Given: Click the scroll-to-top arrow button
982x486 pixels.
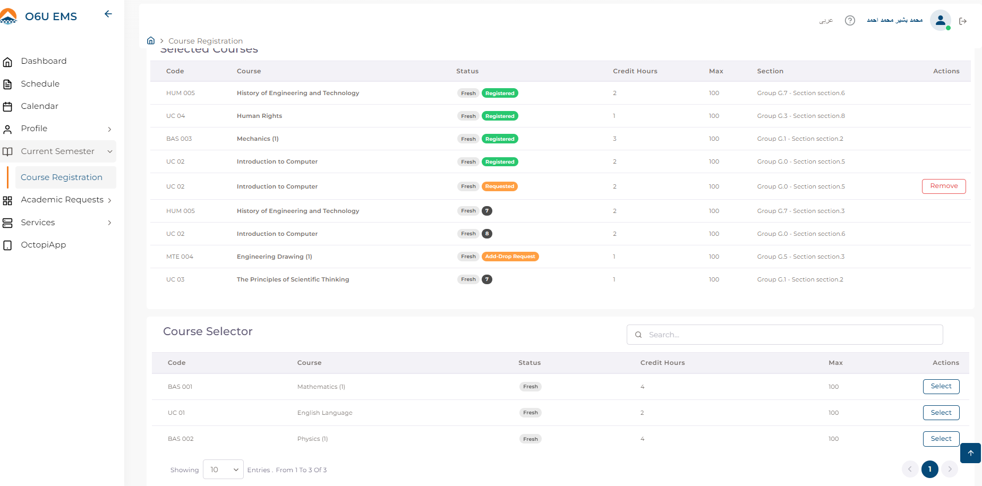Looking at the screenshot, I should pyautogui.click(x=970, y=453).
